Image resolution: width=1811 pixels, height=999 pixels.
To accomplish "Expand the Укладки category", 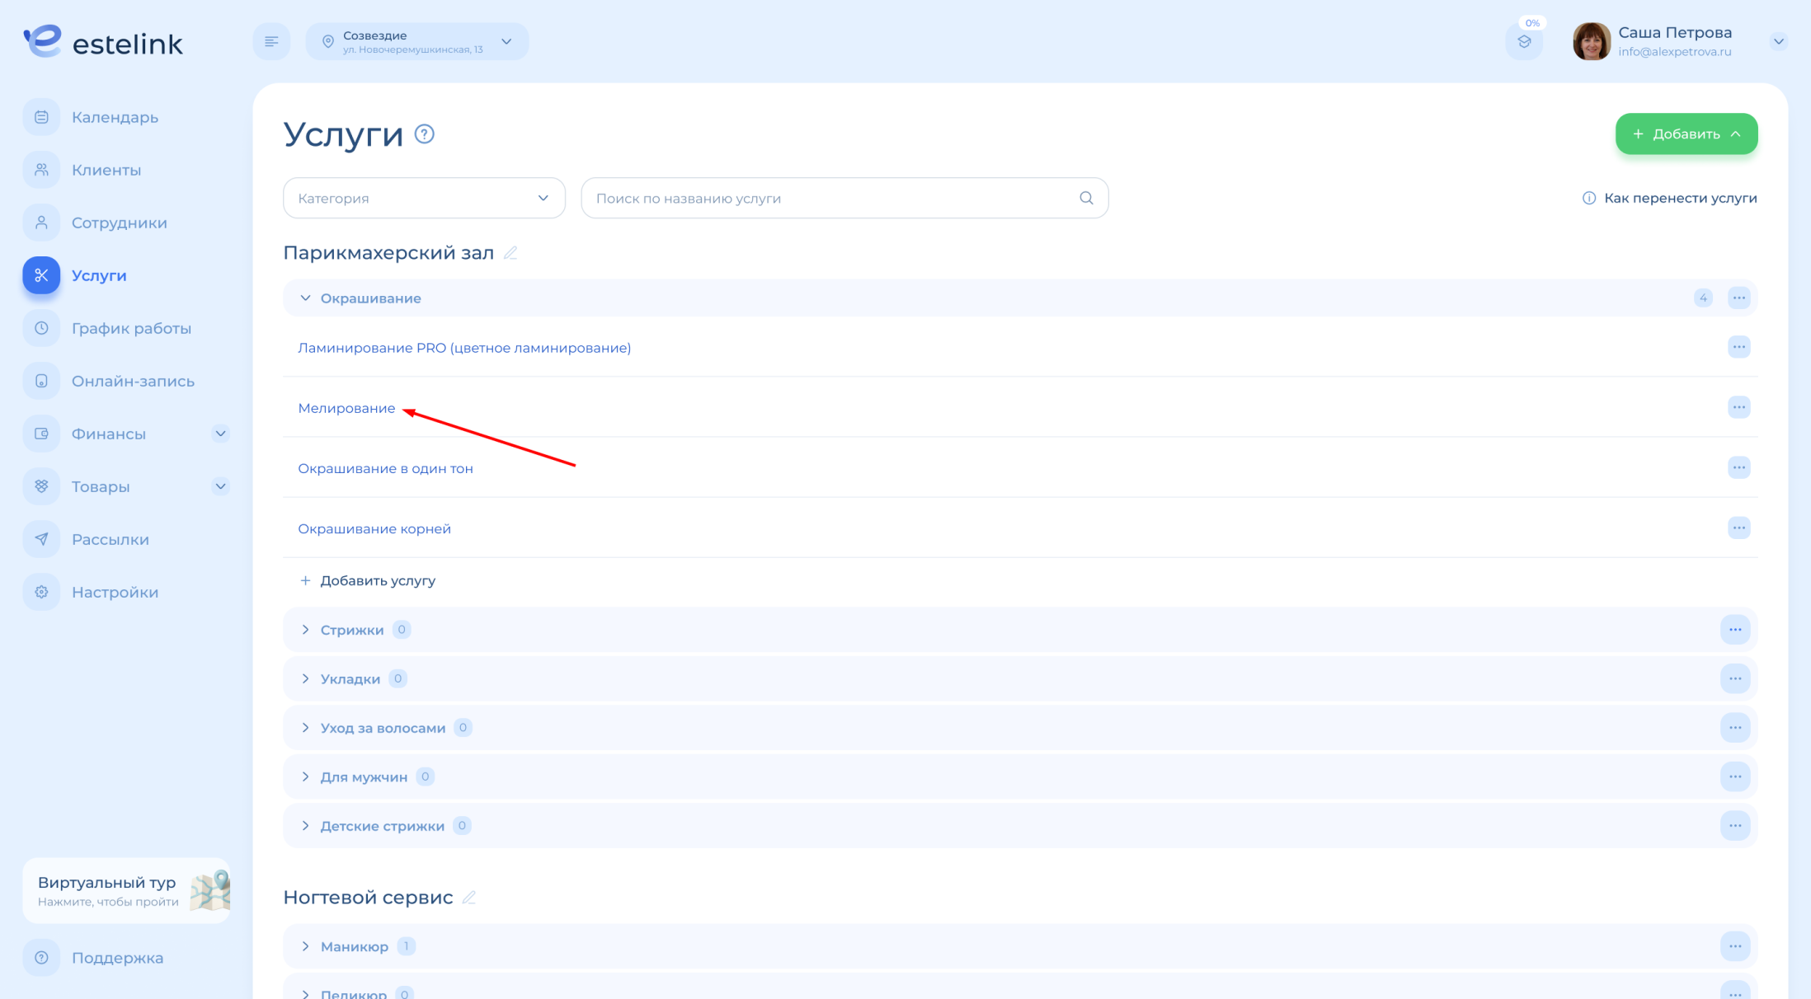I will [x=306, y=679].
